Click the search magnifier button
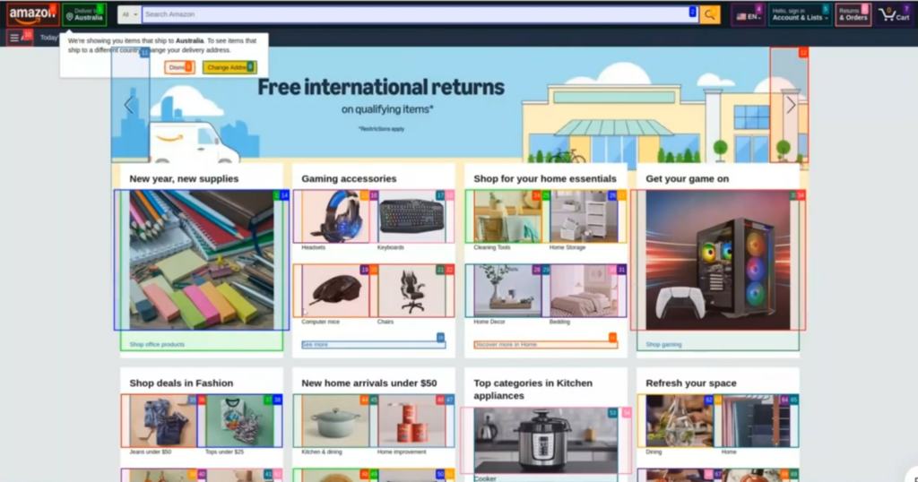Screen dimensions: 918x482 point(709,15)
